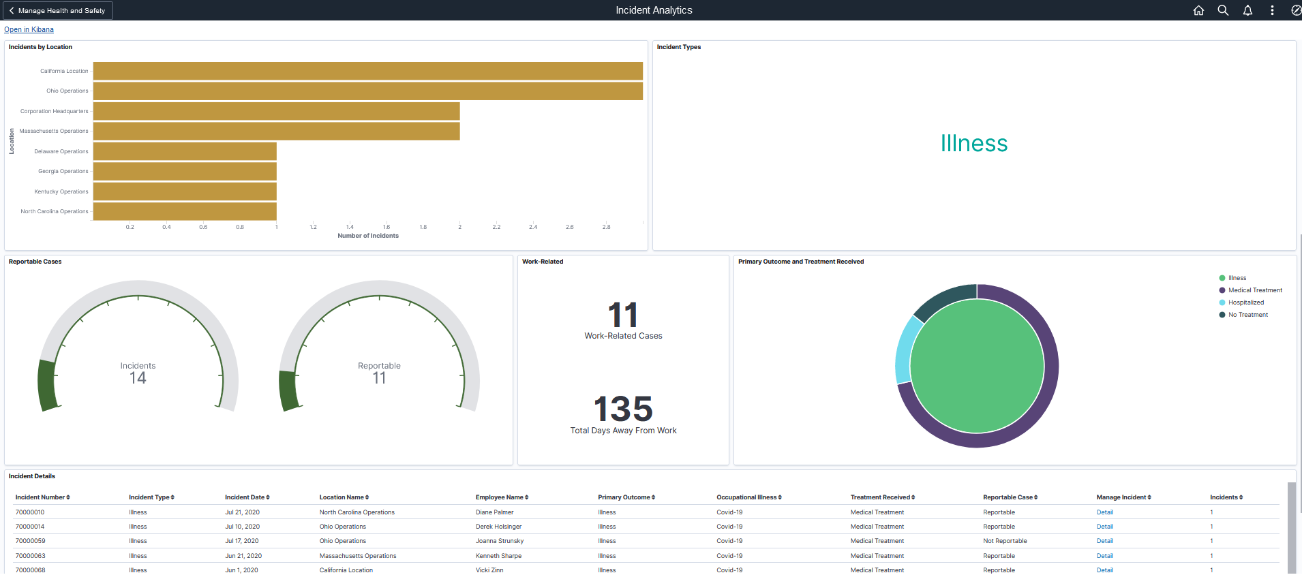Go back to Manage Health and Safety
1302x575 pixels.
(57, 10)
